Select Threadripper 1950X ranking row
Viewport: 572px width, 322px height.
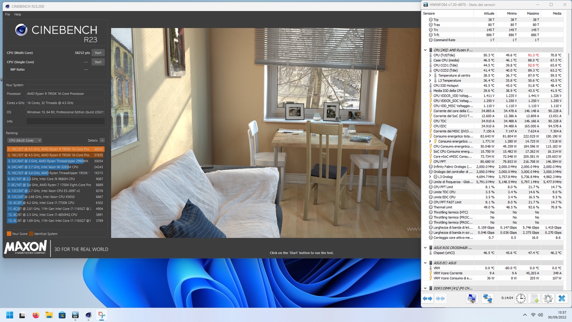(55, 173)
